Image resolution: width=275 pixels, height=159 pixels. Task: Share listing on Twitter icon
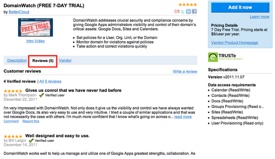[x=183, y=11]
